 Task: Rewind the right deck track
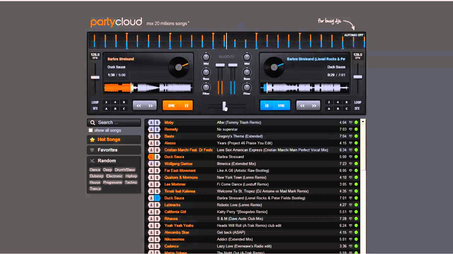302,105
